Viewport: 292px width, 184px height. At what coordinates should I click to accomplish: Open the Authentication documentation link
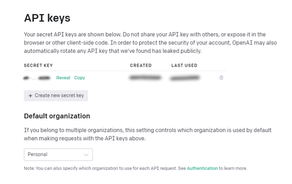202,168
